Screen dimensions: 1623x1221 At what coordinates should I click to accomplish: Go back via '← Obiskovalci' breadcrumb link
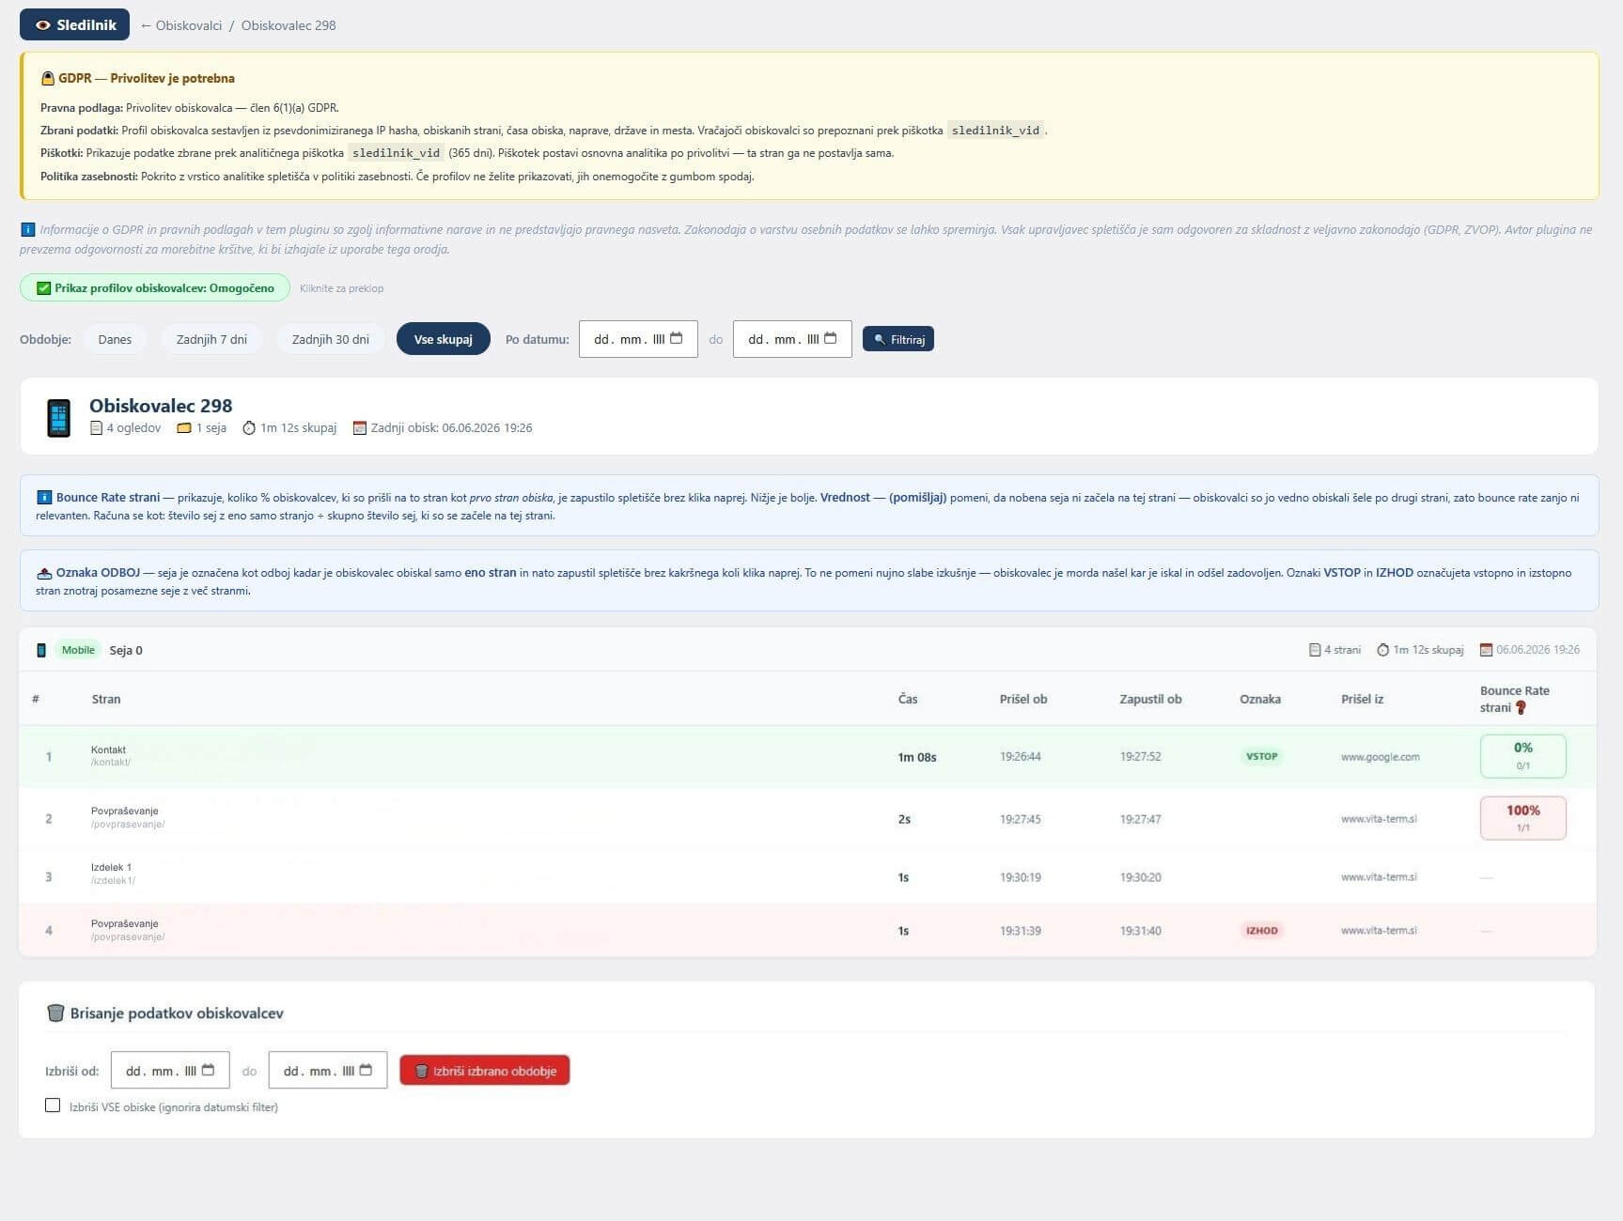click(180, 25)
